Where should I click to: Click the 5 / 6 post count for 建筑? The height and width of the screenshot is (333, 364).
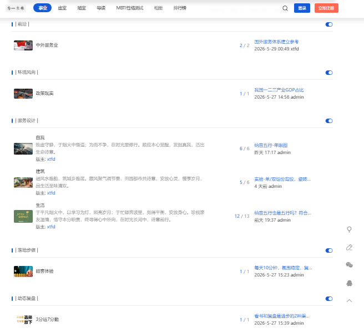point(245,182)
